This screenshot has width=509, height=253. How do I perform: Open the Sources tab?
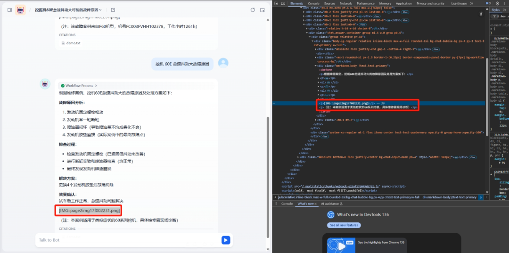pos(329,4)
